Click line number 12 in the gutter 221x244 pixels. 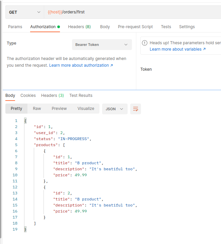[15, 187]
